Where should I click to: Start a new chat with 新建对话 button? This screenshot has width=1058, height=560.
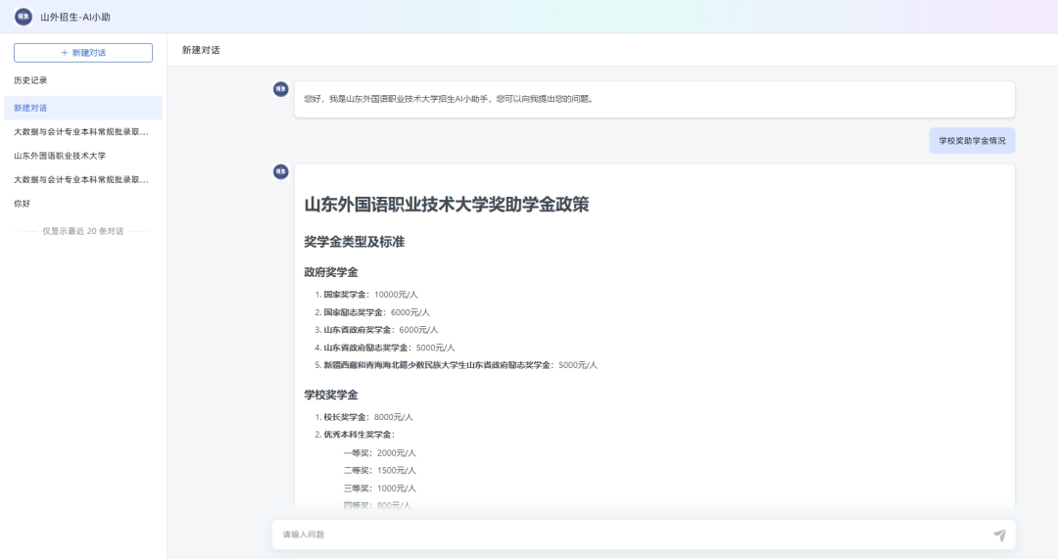(x=83, y=53)
